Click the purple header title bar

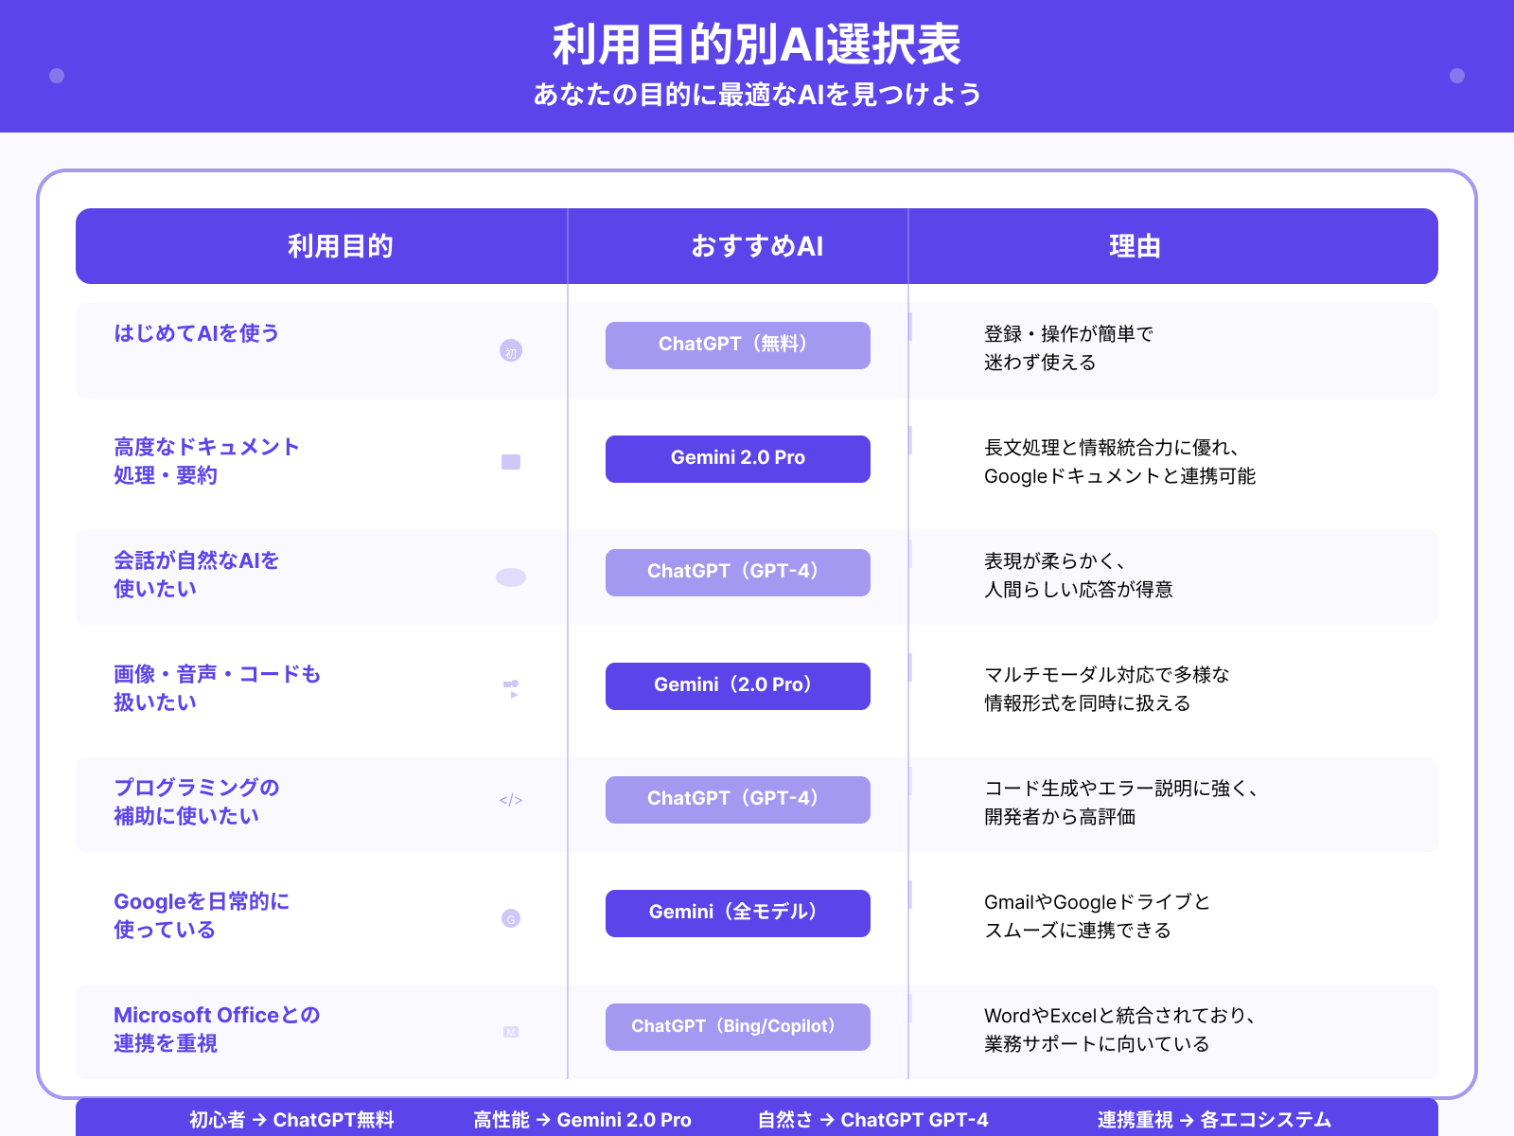[757, 64]
